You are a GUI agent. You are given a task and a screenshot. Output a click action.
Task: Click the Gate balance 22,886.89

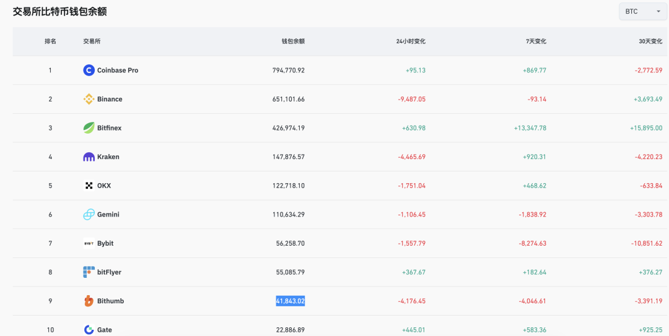[290, 330]
